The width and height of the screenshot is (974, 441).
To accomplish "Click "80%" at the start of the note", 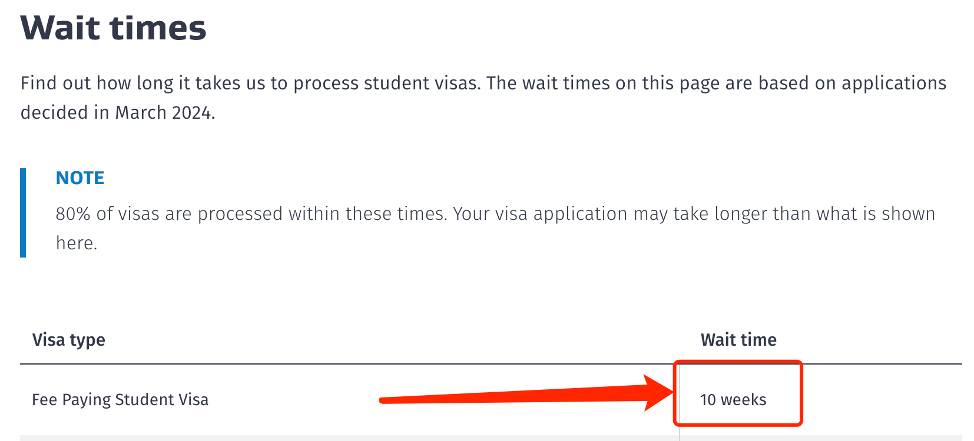I will (x=73, y=213).
